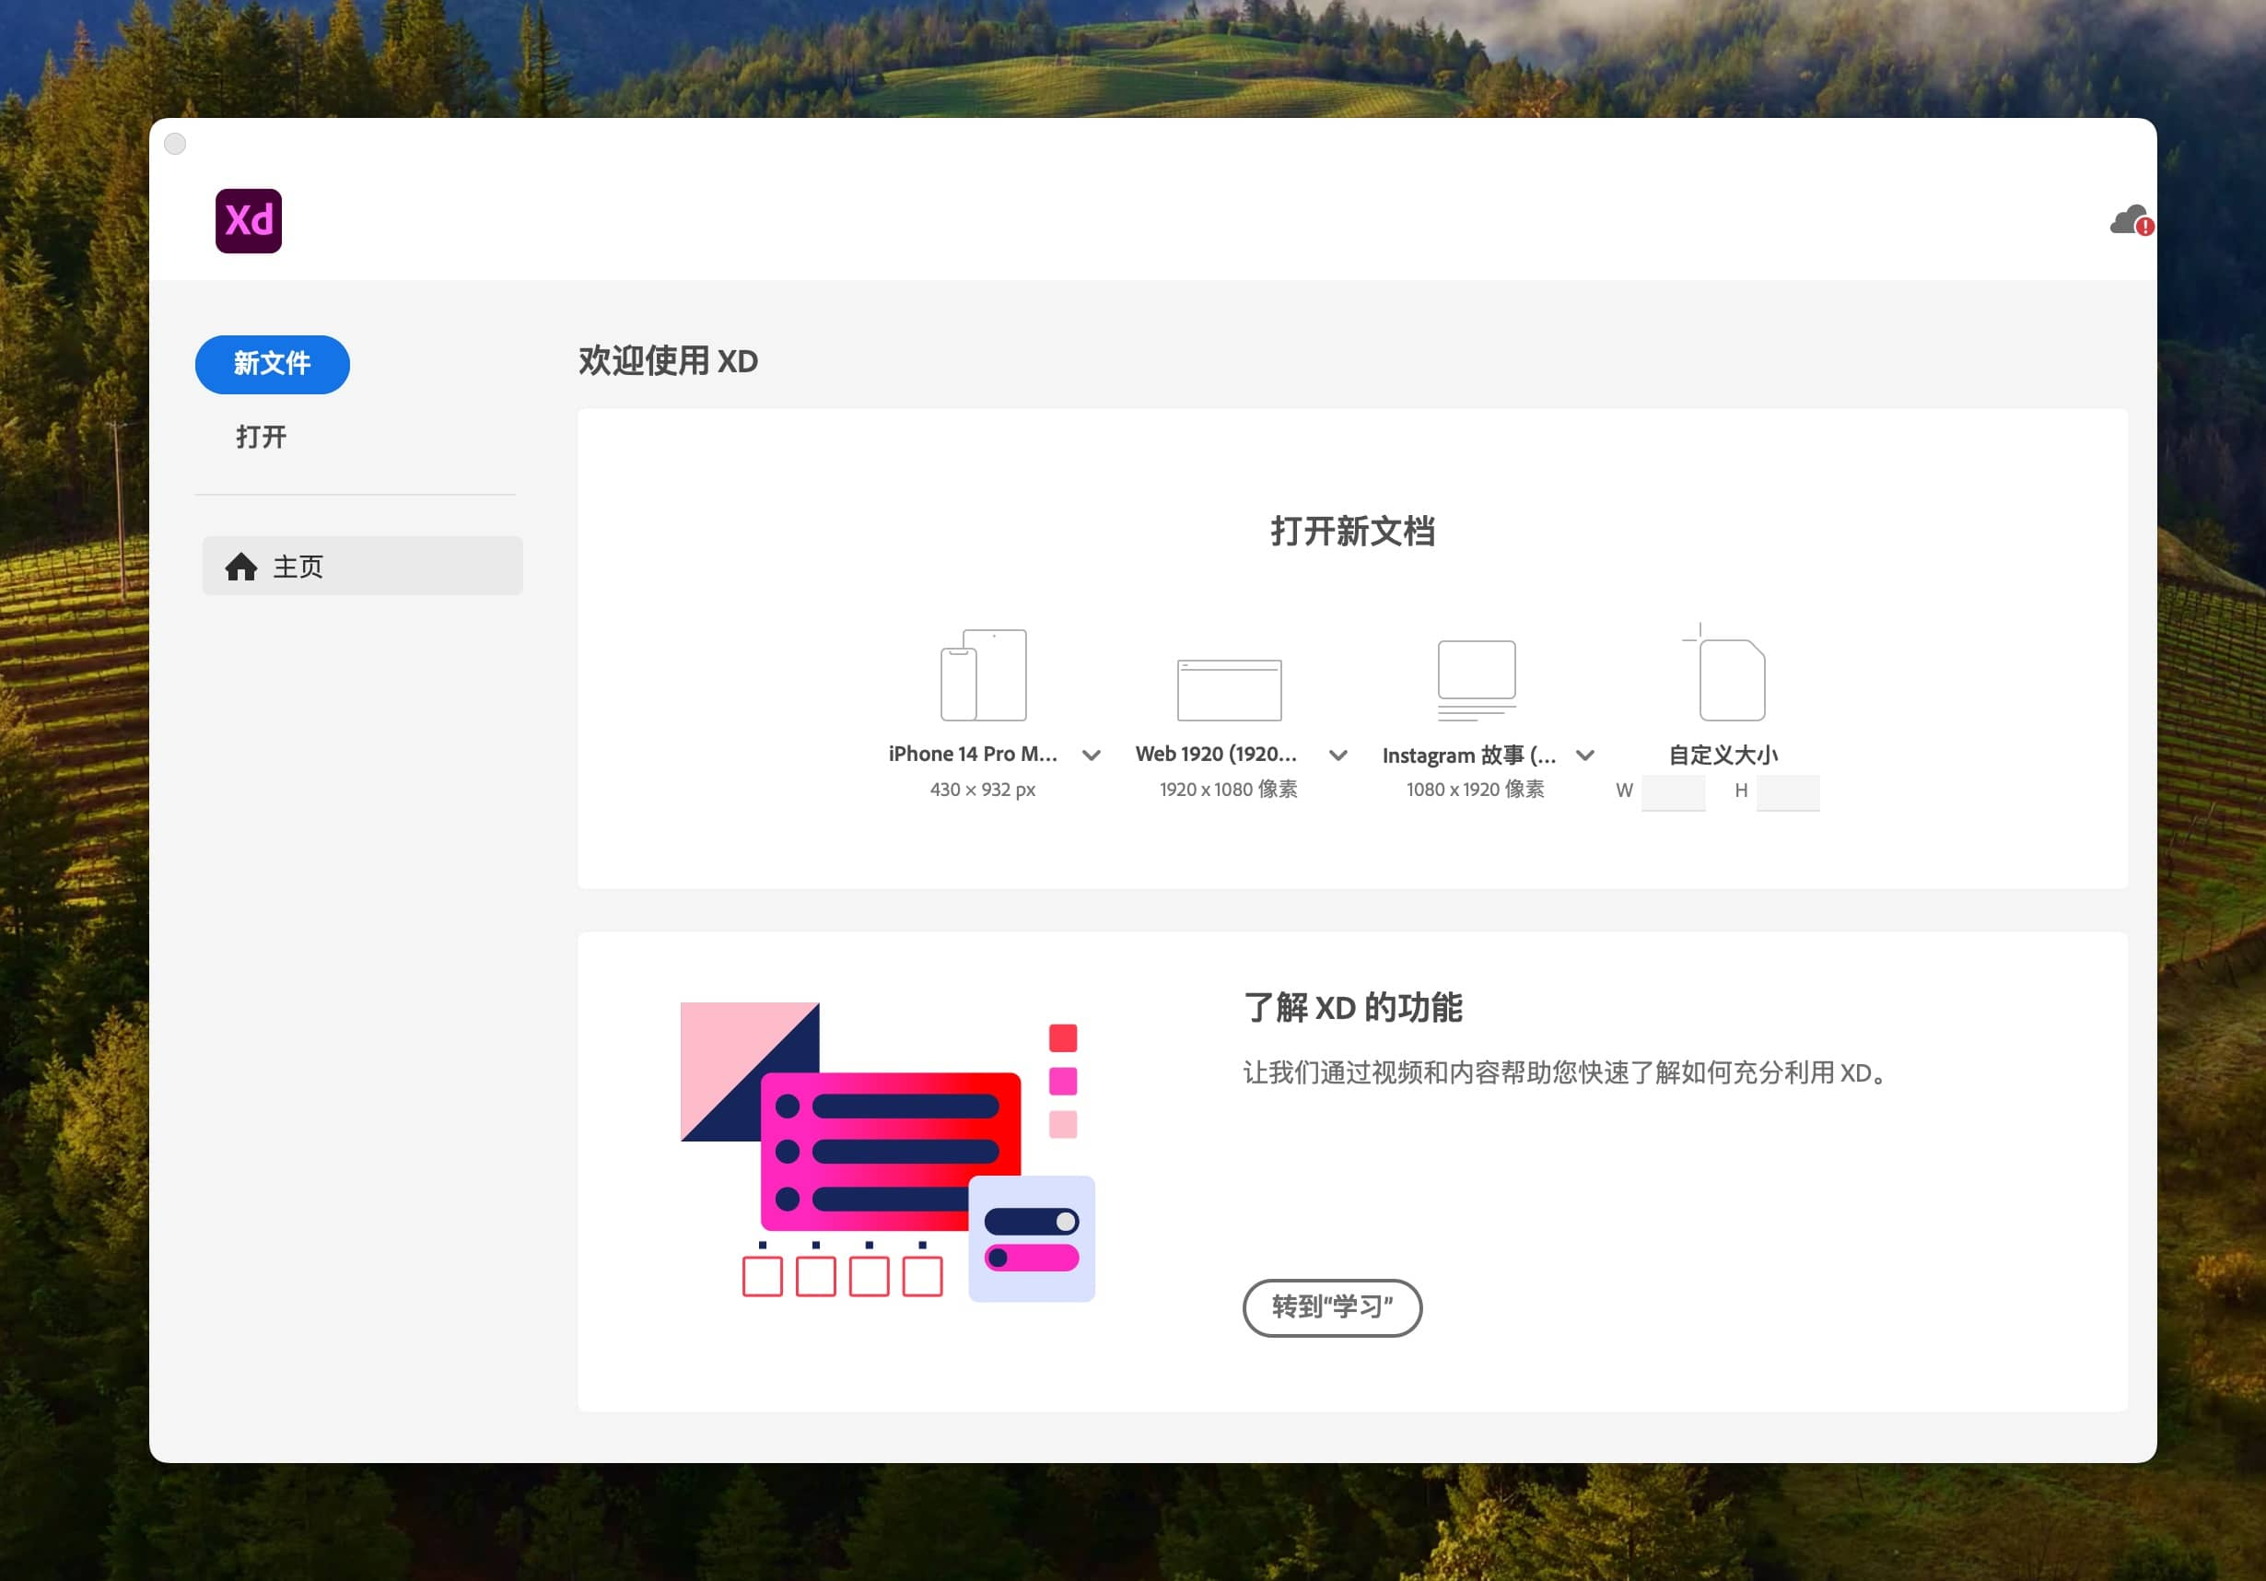Click the iPhone 14 Pro M... label
Screen dimensions: 2266x1581
coord(973,754)
